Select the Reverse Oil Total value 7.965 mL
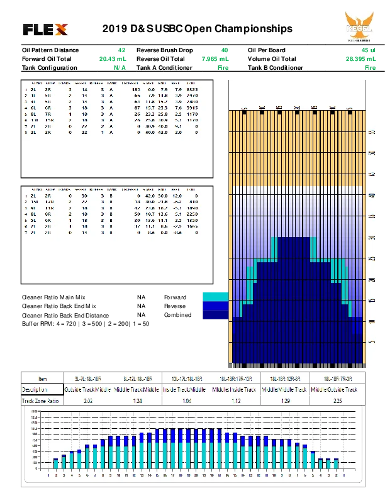The width and height of the screenshot is (385, 498). [215, 58]
